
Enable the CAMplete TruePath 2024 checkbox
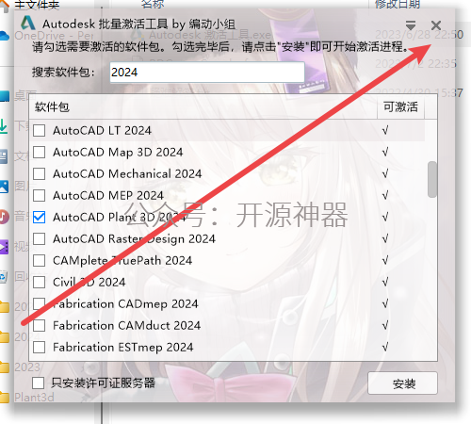(39, 260)
